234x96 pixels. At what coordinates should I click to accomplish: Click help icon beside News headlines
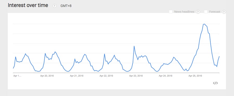[x=198, y=12]
